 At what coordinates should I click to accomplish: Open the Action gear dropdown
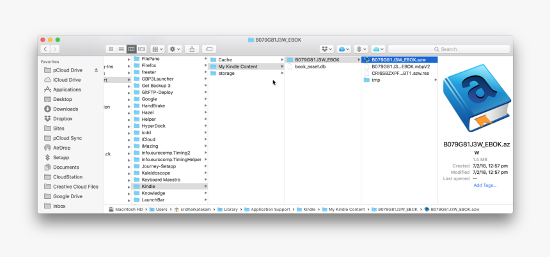(x=175, y=49)
